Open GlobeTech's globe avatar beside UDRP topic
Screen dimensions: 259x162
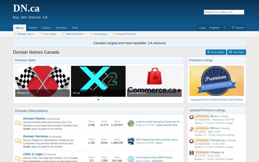131,159
